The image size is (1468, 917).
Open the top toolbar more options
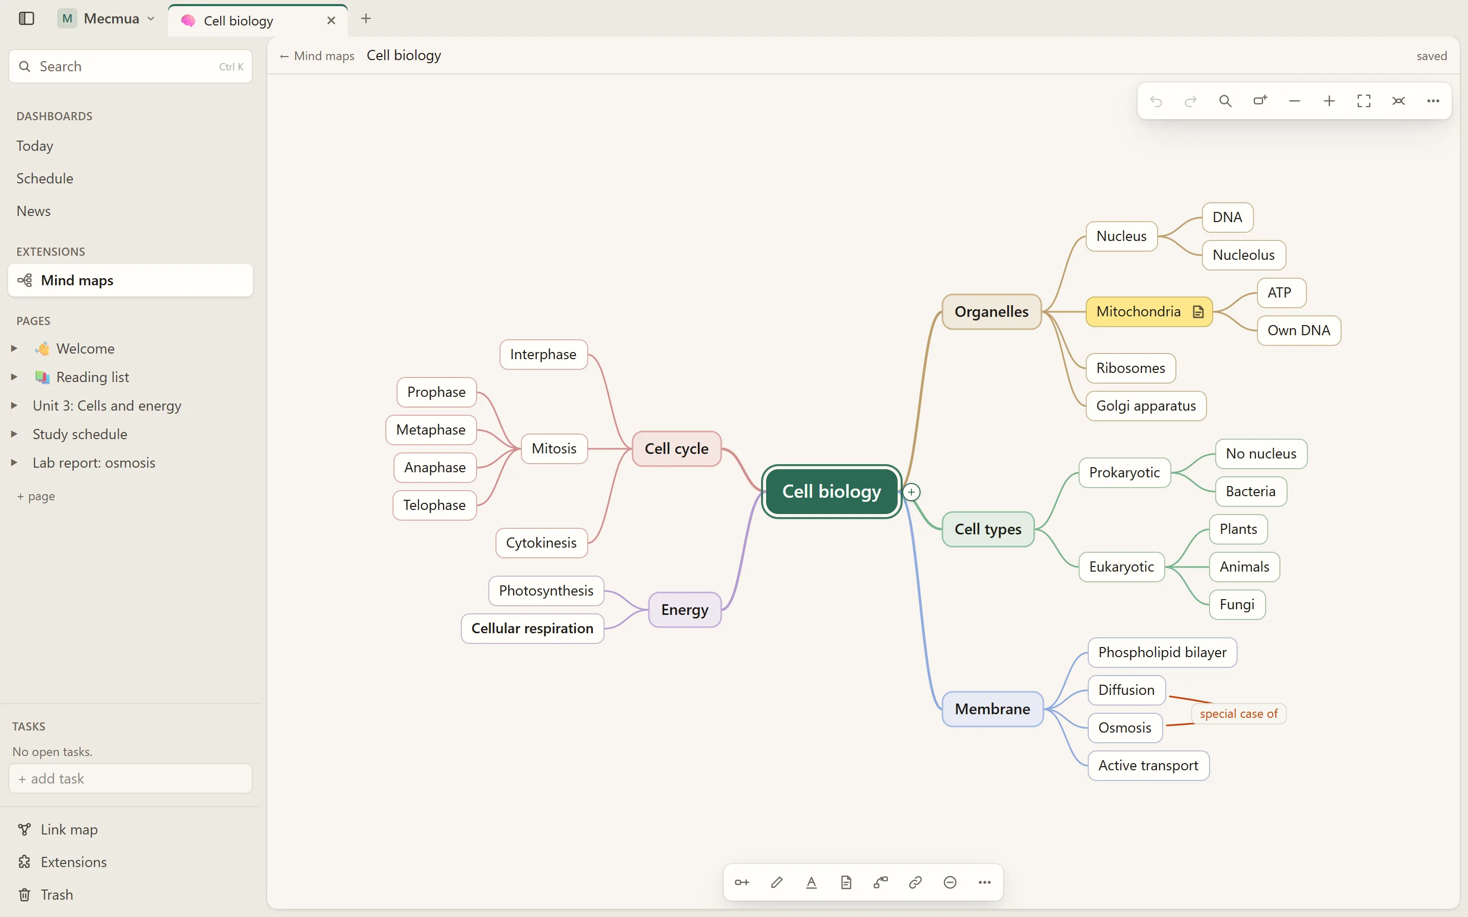coord(1433,101)
